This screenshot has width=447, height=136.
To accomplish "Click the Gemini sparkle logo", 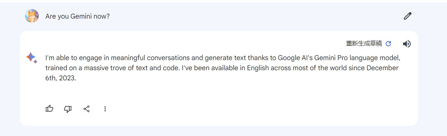I will point(31,58).
